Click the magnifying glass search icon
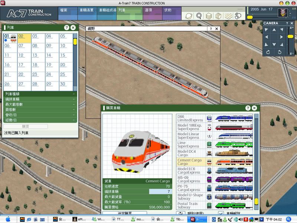The height and width of the screenshot is (223, 297). click(x=199, y=16)
